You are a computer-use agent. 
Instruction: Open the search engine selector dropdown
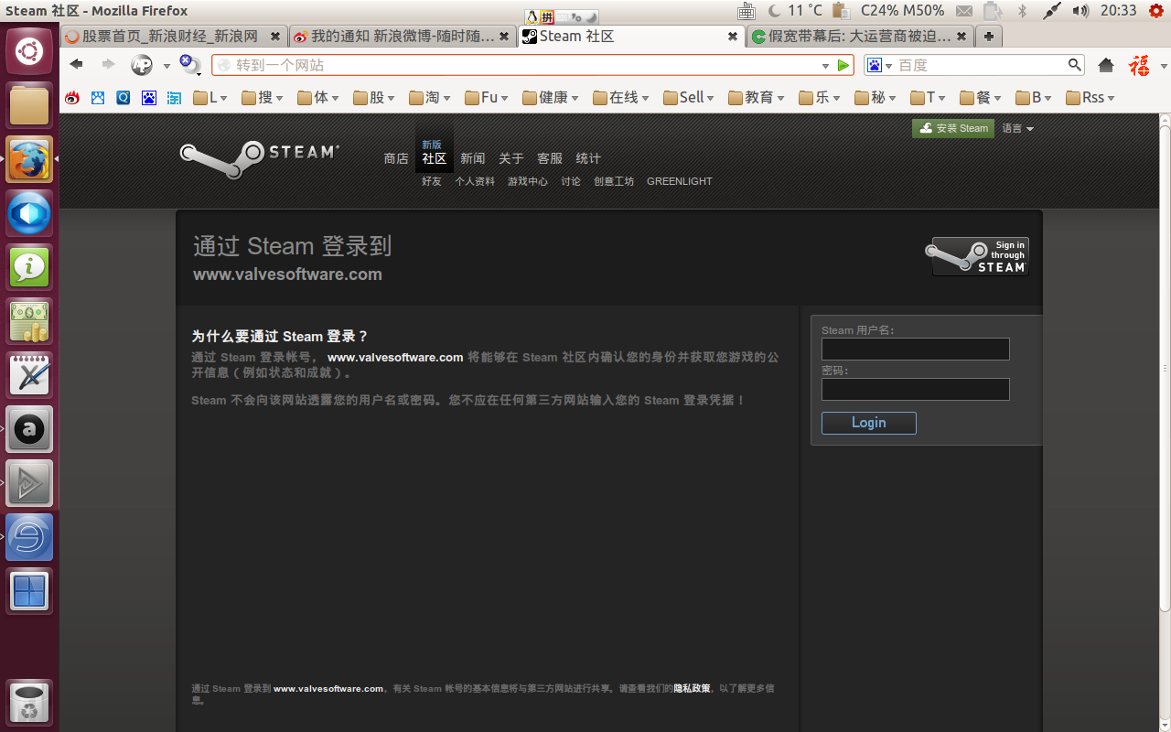(x=880, y=65)
